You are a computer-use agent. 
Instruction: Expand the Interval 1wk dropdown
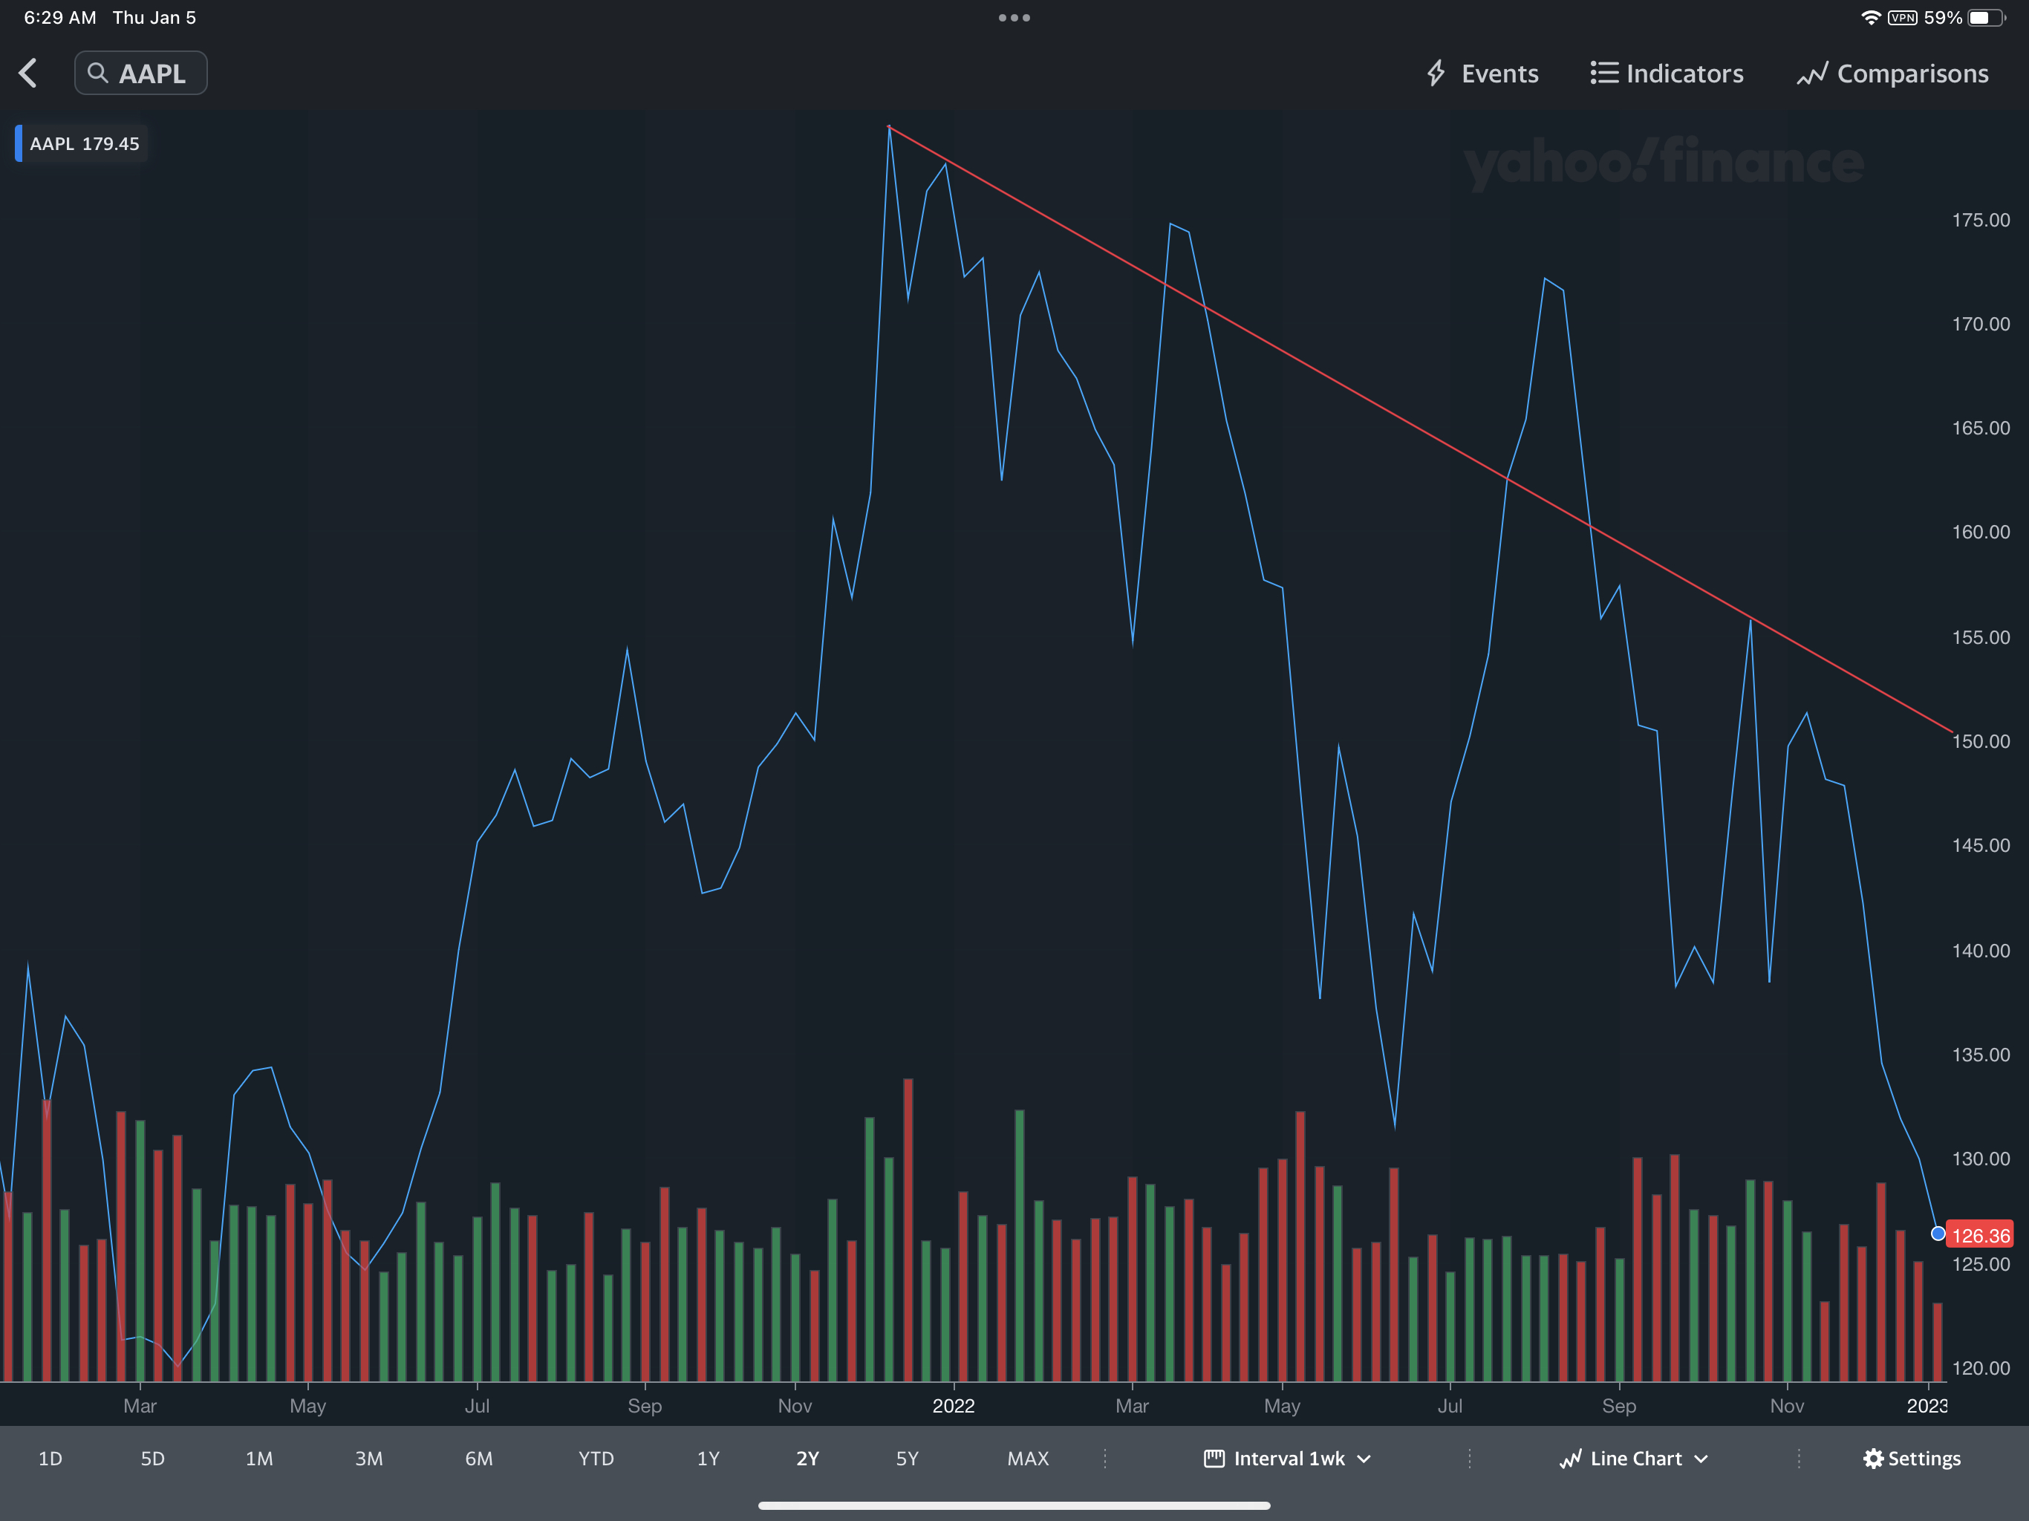click(1288, 1459)
